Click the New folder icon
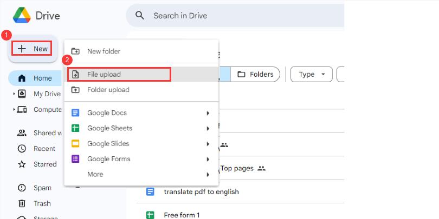This screenshot has width=439, height=219. [x=75, y=51]
